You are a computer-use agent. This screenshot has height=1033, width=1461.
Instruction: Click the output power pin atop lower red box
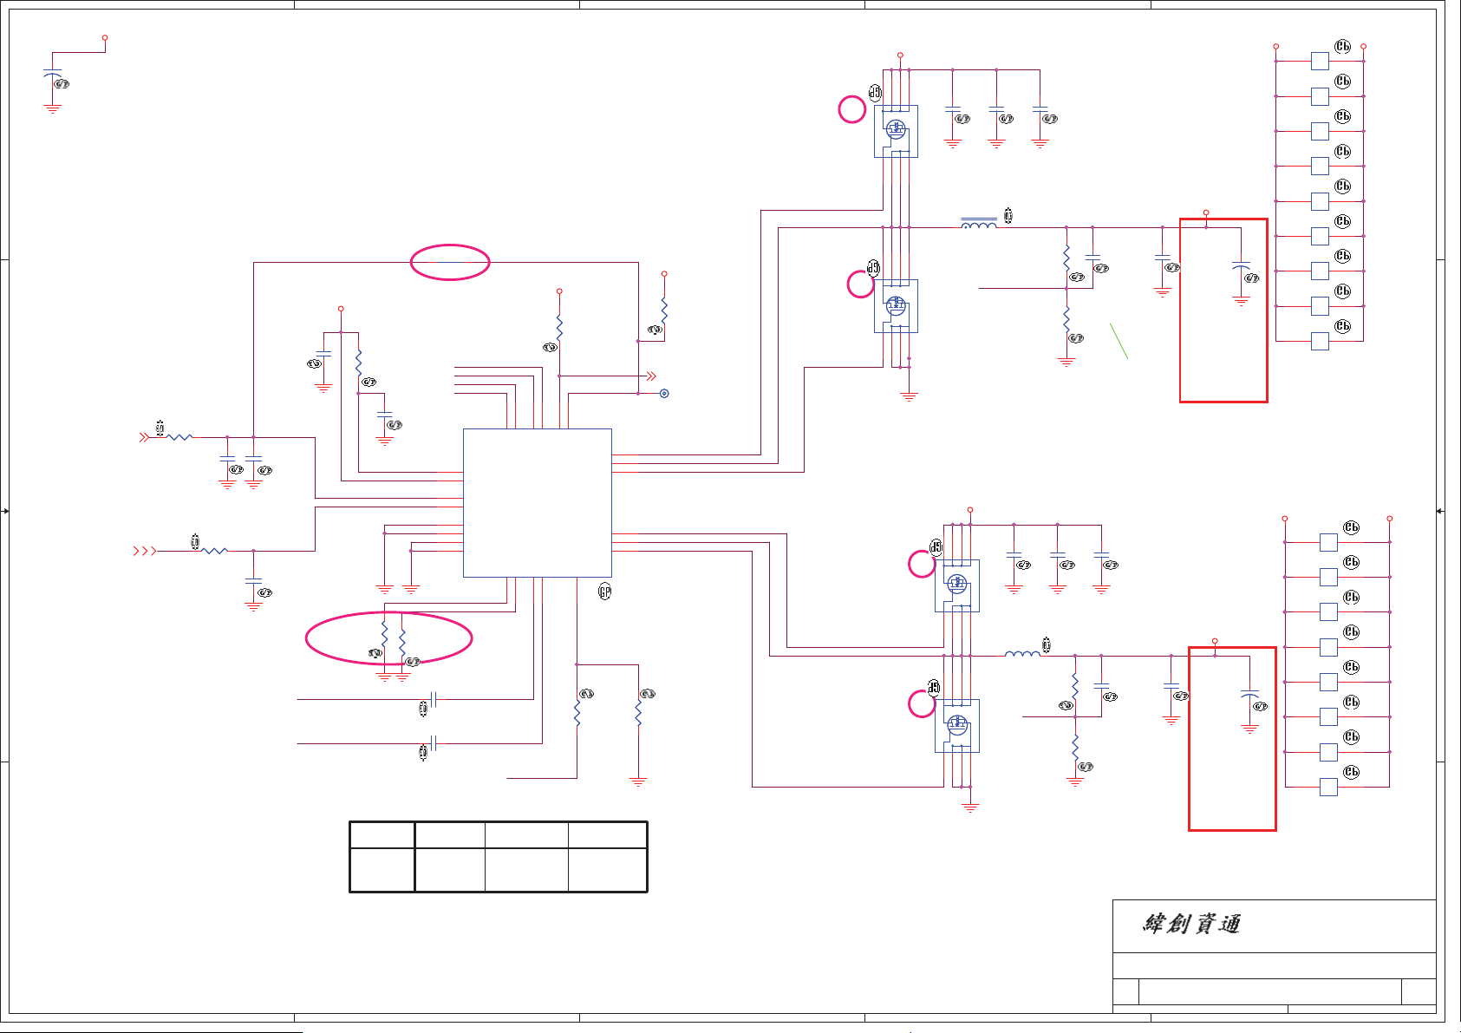[1215, 641]
